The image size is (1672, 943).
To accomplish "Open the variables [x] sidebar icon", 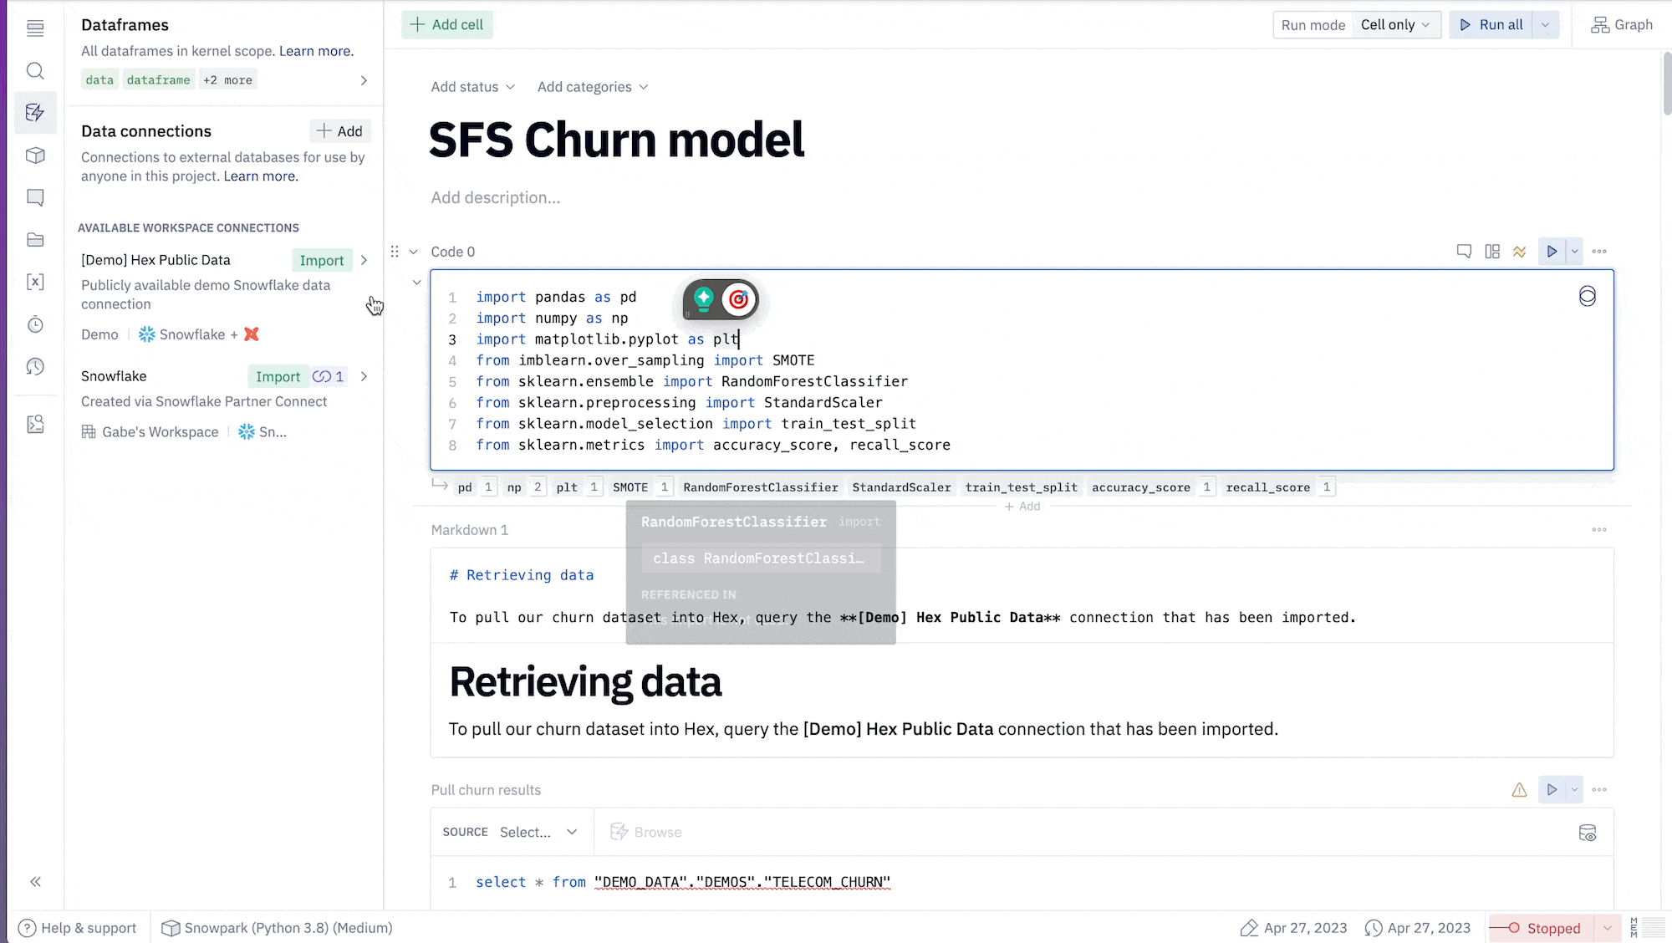I will click(35, 282).
